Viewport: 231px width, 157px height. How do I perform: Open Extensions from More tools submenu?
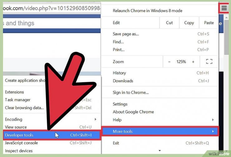tap(52, 92)
